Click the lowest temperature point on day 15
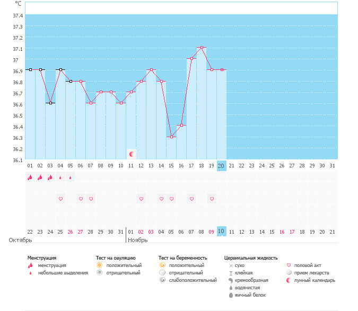Viewport: 358px width, 311px height. coord(171,137)
